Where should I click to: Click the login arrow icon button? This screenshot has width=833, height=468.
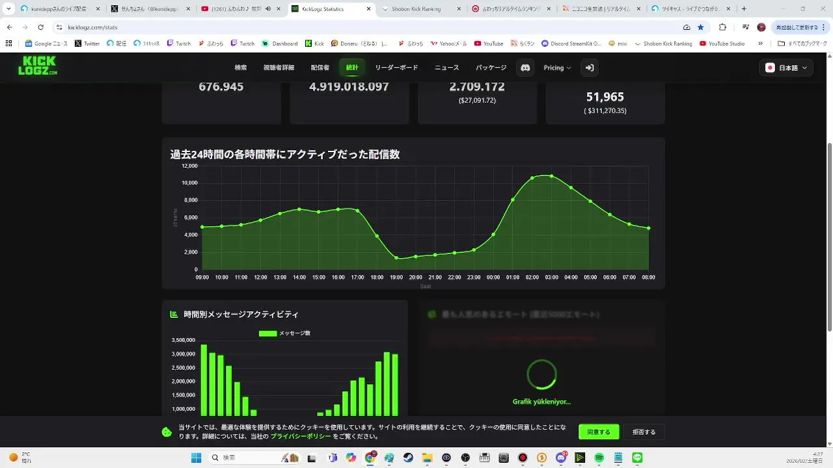tap(589, 68)
